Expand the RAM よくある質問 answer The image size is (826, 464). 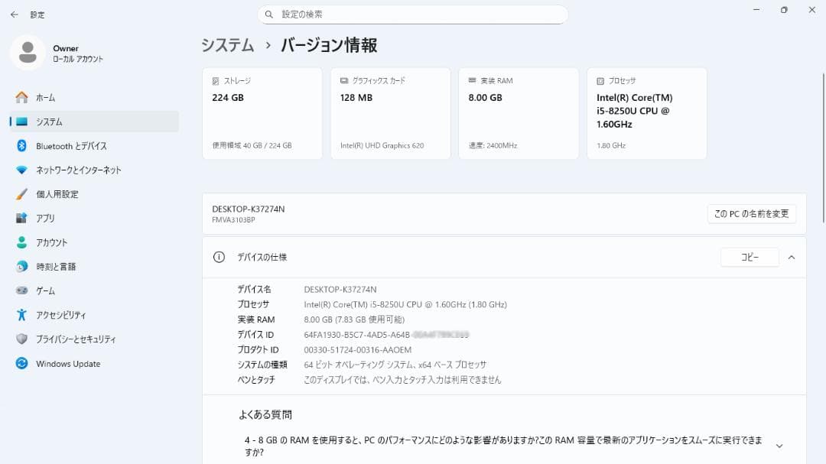[779, 444]
